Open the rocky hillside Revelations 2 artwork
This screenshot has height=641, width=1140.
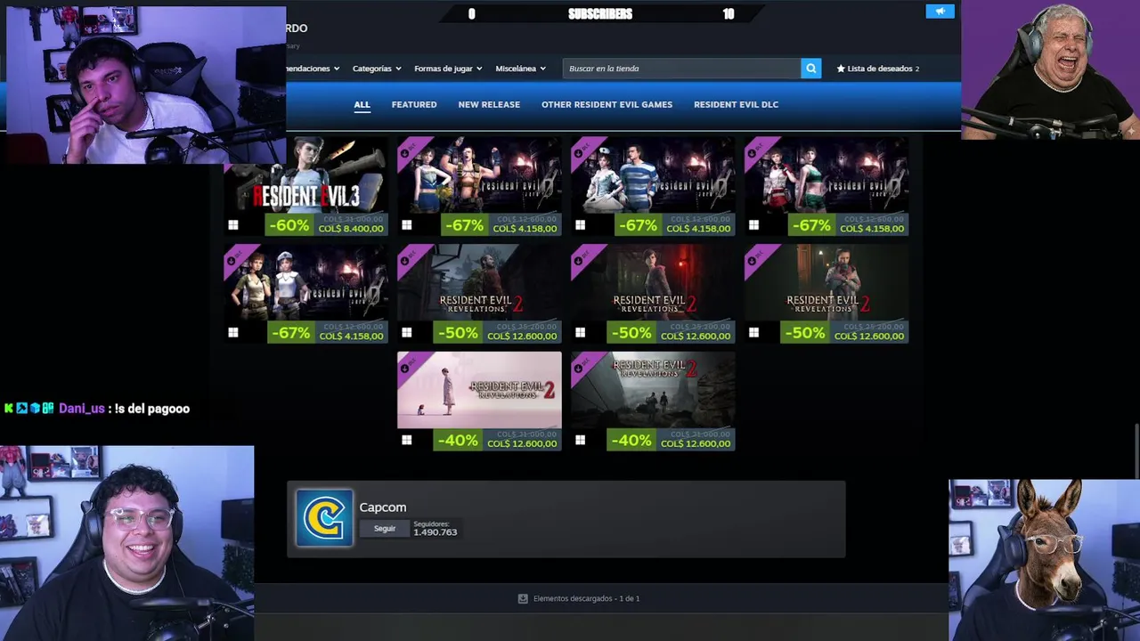[x=653, y=390]
